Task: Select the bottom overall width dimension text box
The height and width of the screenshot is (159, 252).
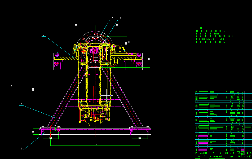Action: (x=95, y=144)
